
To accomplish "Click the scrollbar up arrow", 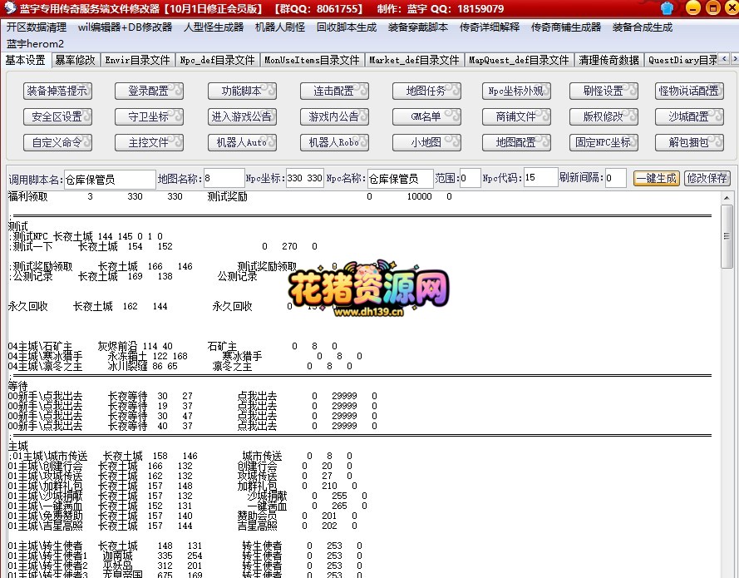I will pos(727,198).
